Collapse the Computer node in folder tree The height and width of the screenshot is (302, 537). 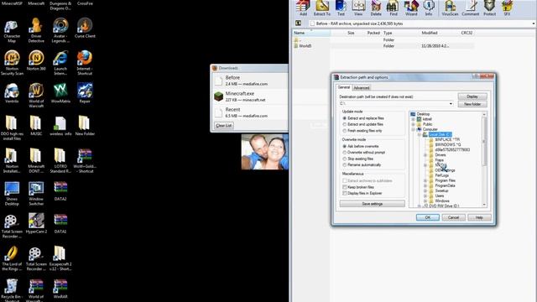(413, 129)
